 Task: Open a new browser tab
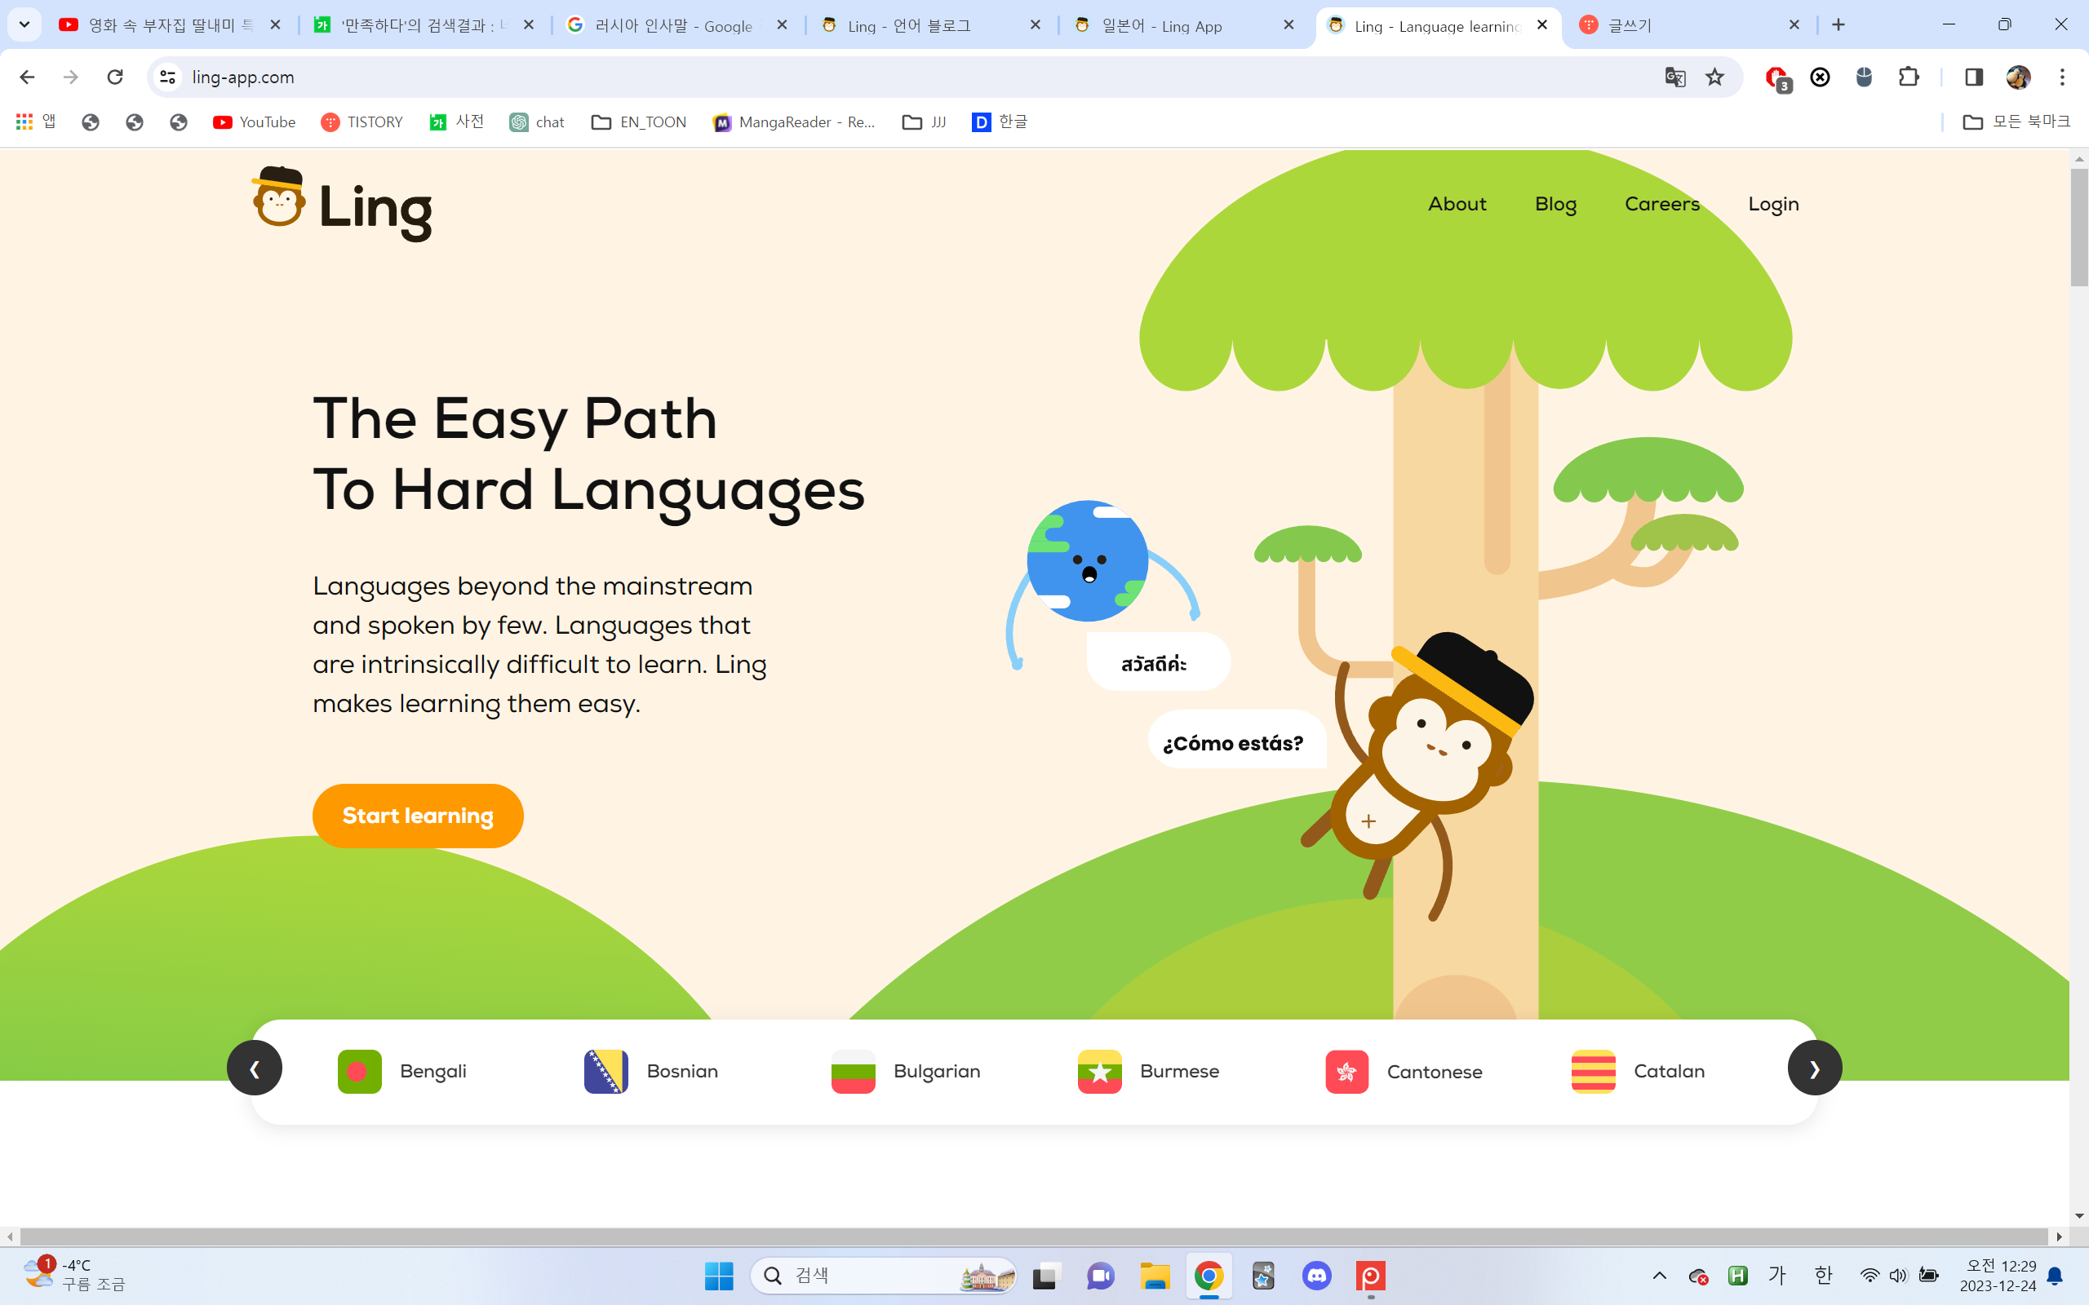point(1838,25)
